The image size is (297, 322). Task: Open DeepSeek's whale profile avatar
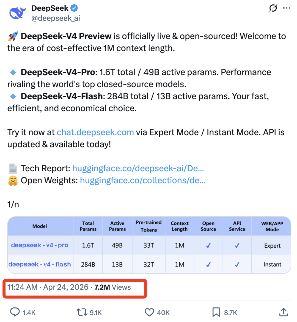coord(17,12)
